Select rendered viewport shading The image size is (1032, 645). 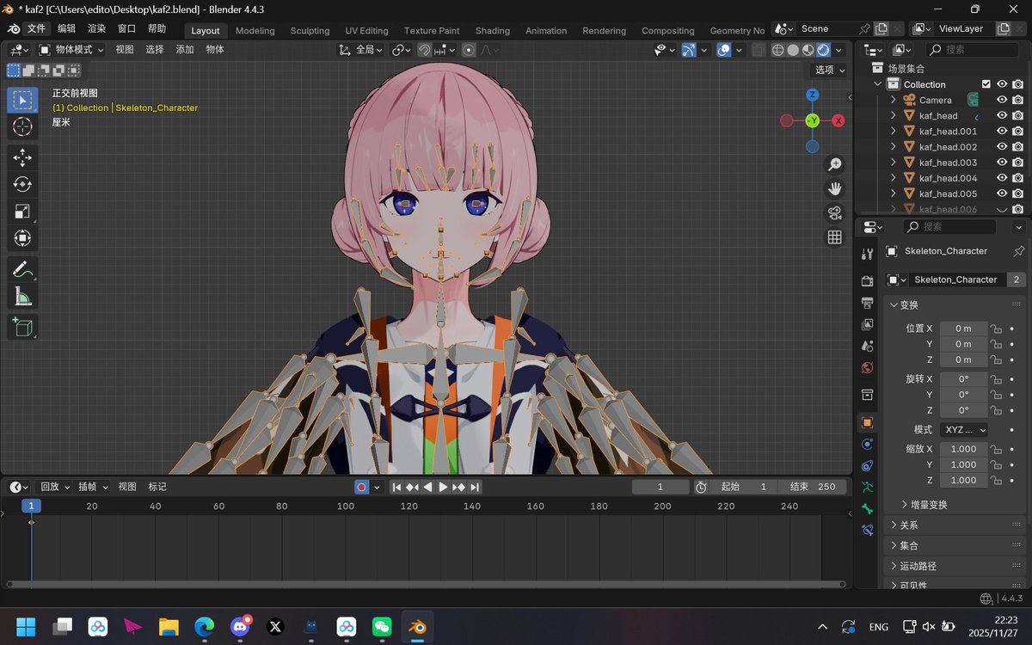click(x=823, y=50)
